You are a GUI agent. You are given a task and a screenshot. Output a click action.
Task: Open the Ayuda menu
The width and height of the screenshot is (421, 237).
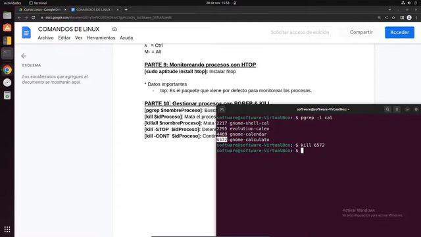[126, 38]
